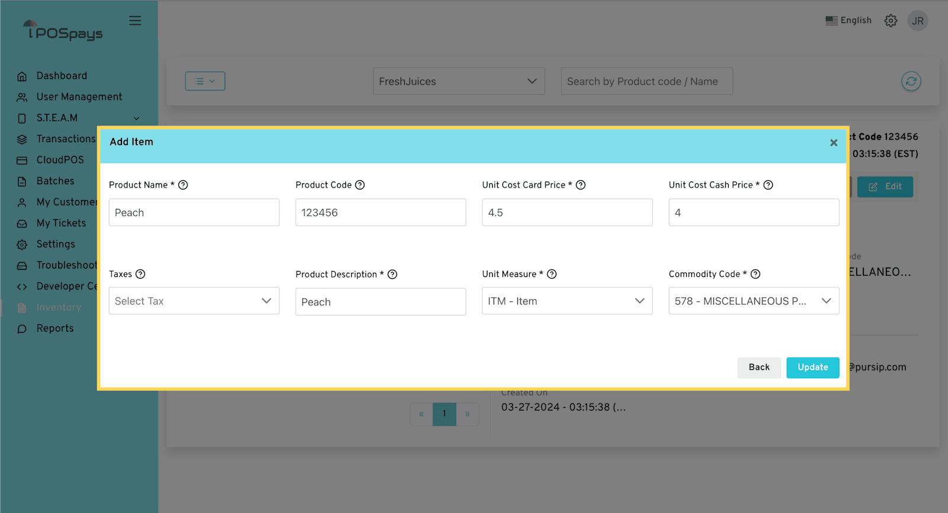Edit the Unit Cost Card Price field
948x513 pixels.
point(567,212)
